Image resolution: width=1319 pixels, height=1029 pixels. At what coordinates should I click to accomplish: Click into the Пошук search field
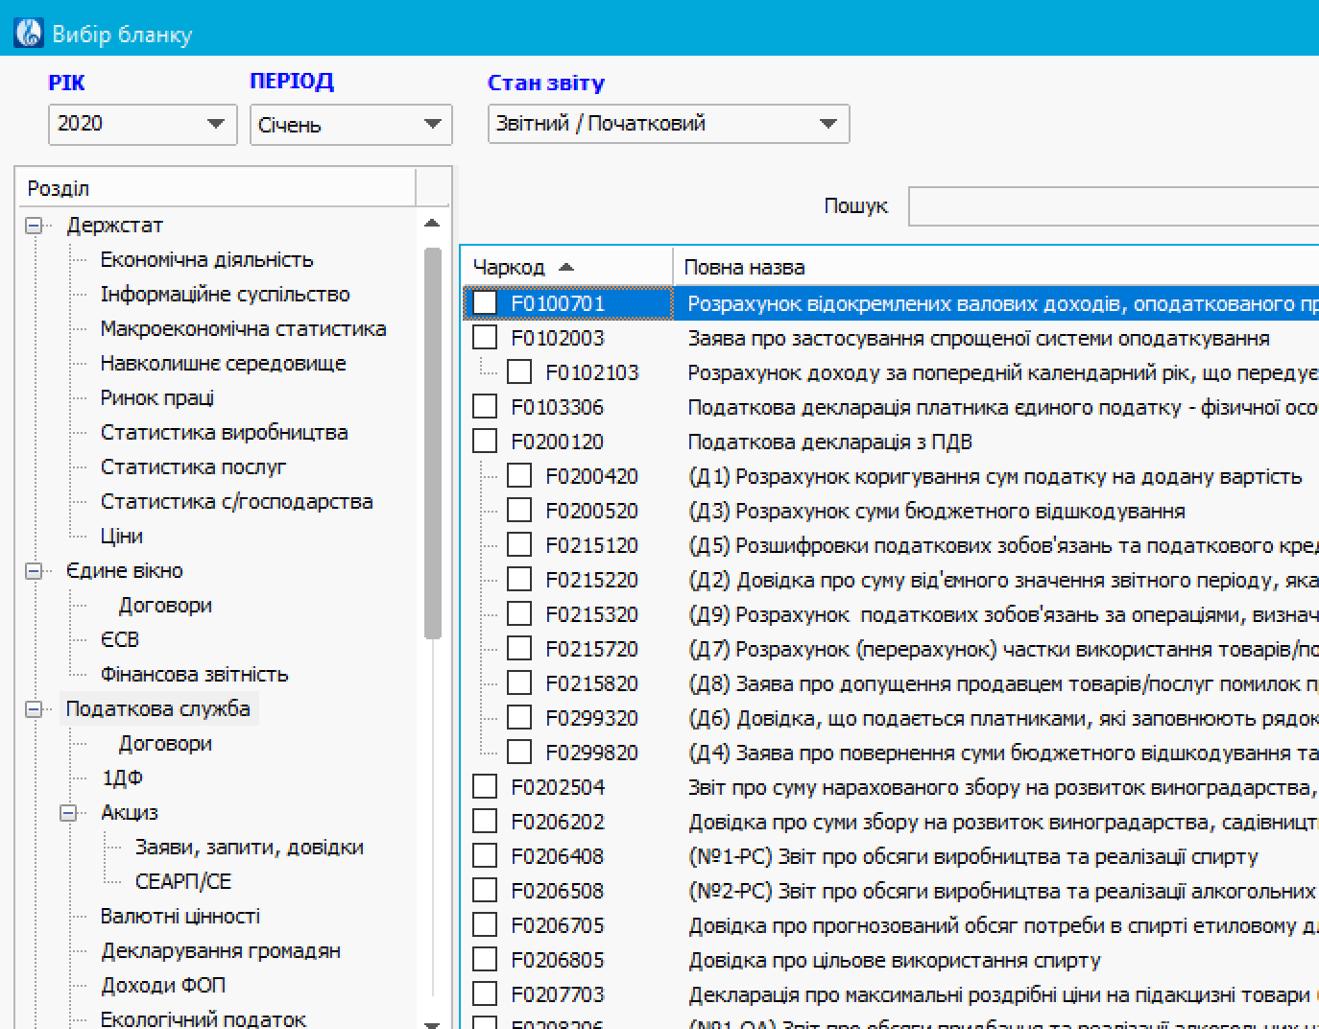coord(1114,206)
